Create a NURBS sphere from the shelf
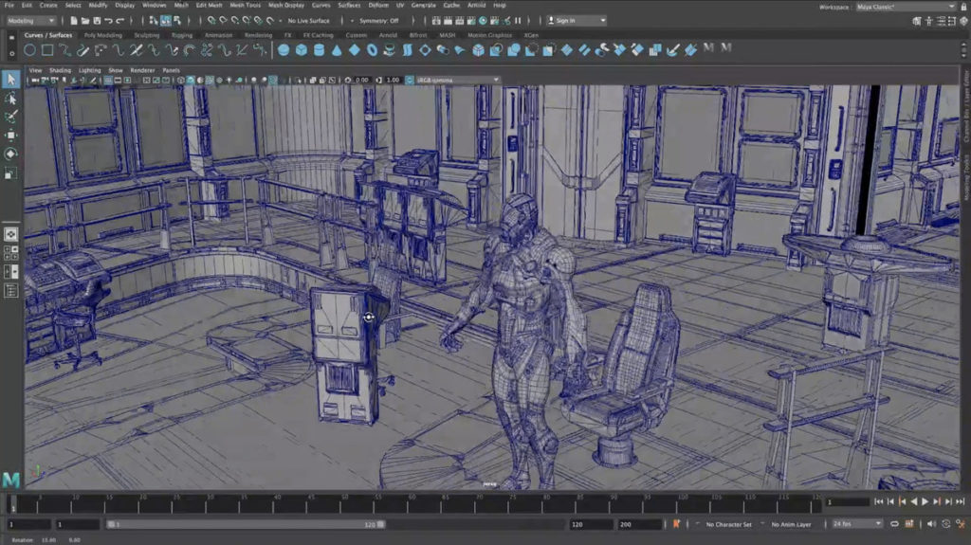The height and width of the screenshot is (545, 971). pyautogui.click(x=283, y=50)
